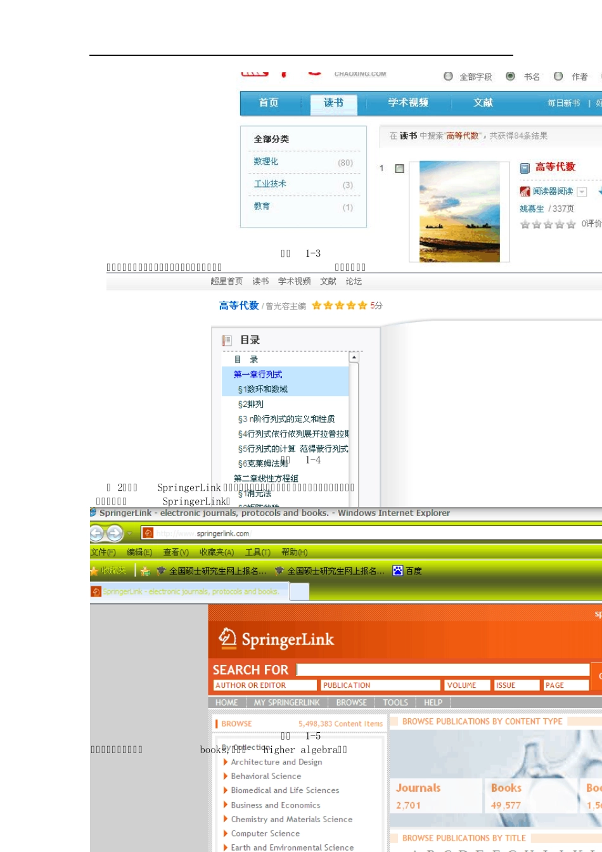Image resolution: width=602 pixels, height=852 pixels.
Task: Open the 百度 bookmark
Action: coord(407,571)
